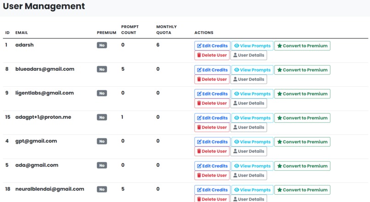This screenshot has width=370, height=202.
Task: Convert ada@gmail.com to Premium
Action: click(302, 166)
